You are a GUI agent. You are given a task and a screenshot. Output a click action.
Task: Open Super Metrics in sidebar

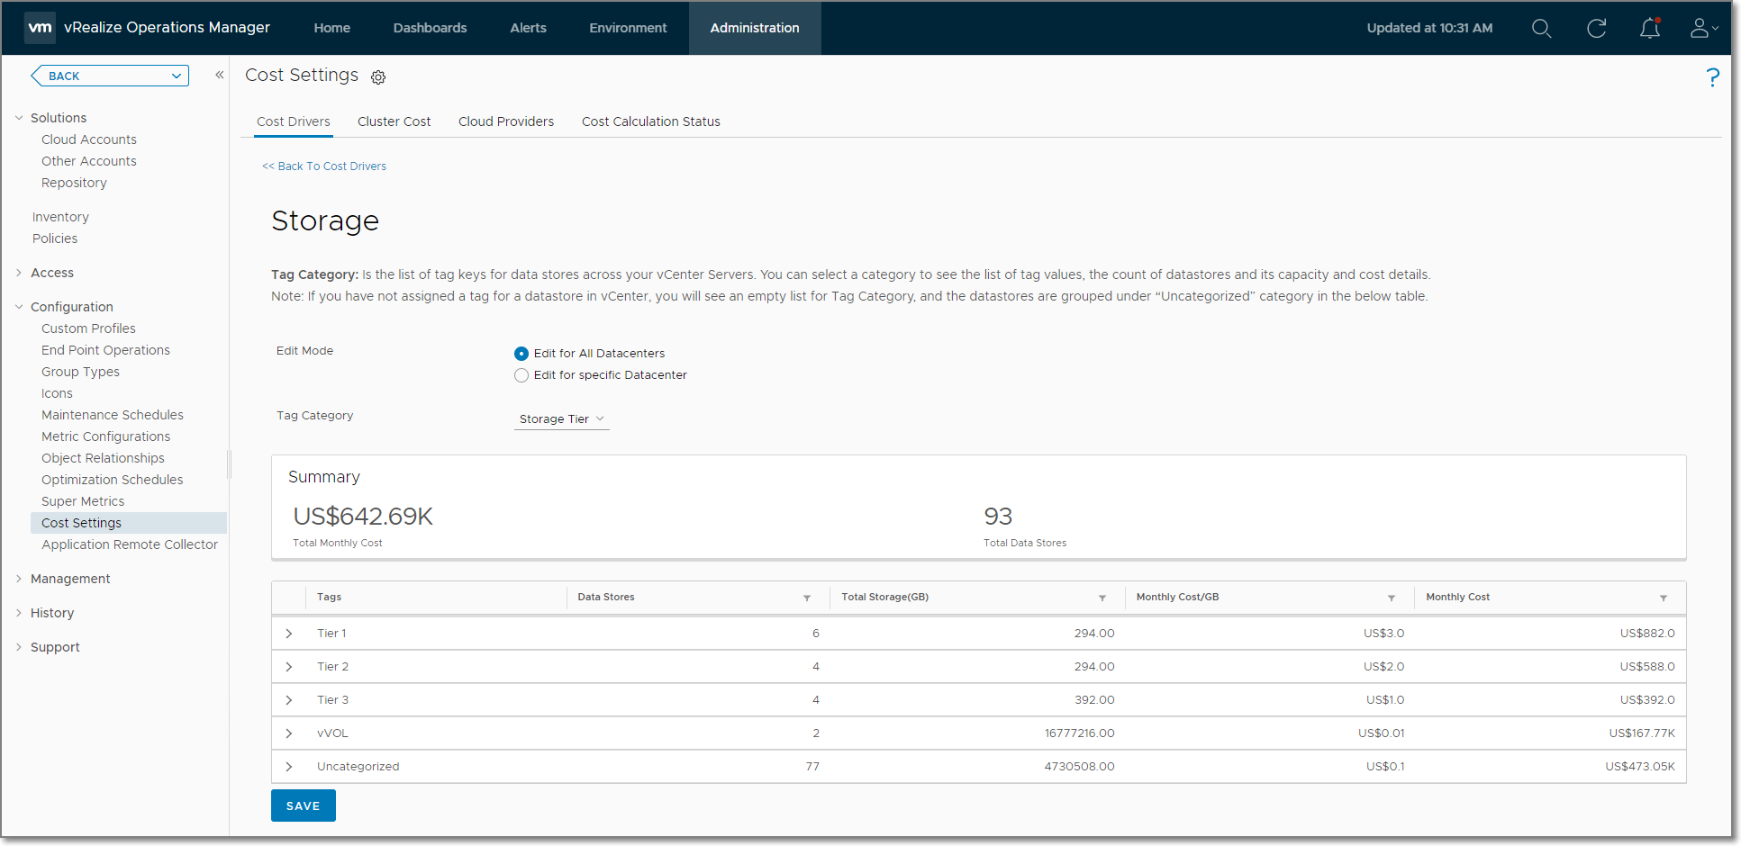tap(83, 501)
